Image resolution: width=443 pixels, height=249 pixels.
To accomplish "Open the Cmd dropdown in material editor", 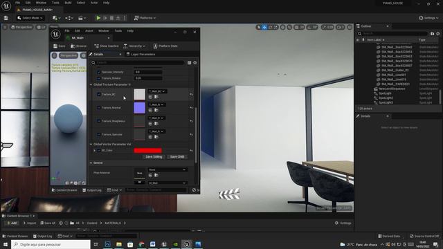I will click(114, 190).
